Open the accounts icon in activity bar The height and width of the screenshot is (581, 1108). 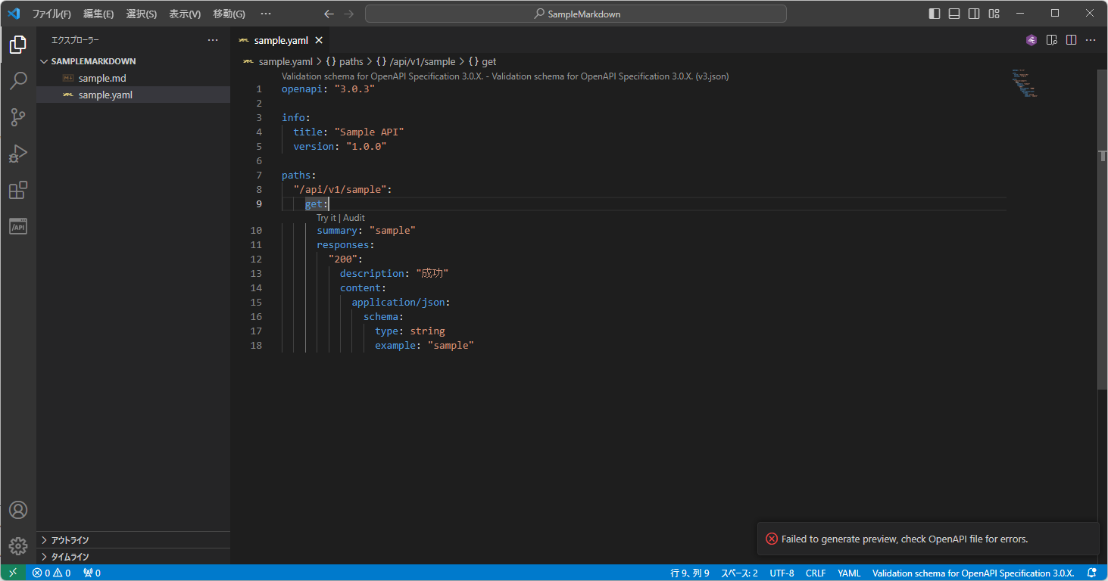click(18, 510)
